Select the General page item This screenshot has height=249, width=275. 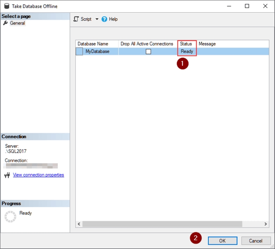click(17, 23)
